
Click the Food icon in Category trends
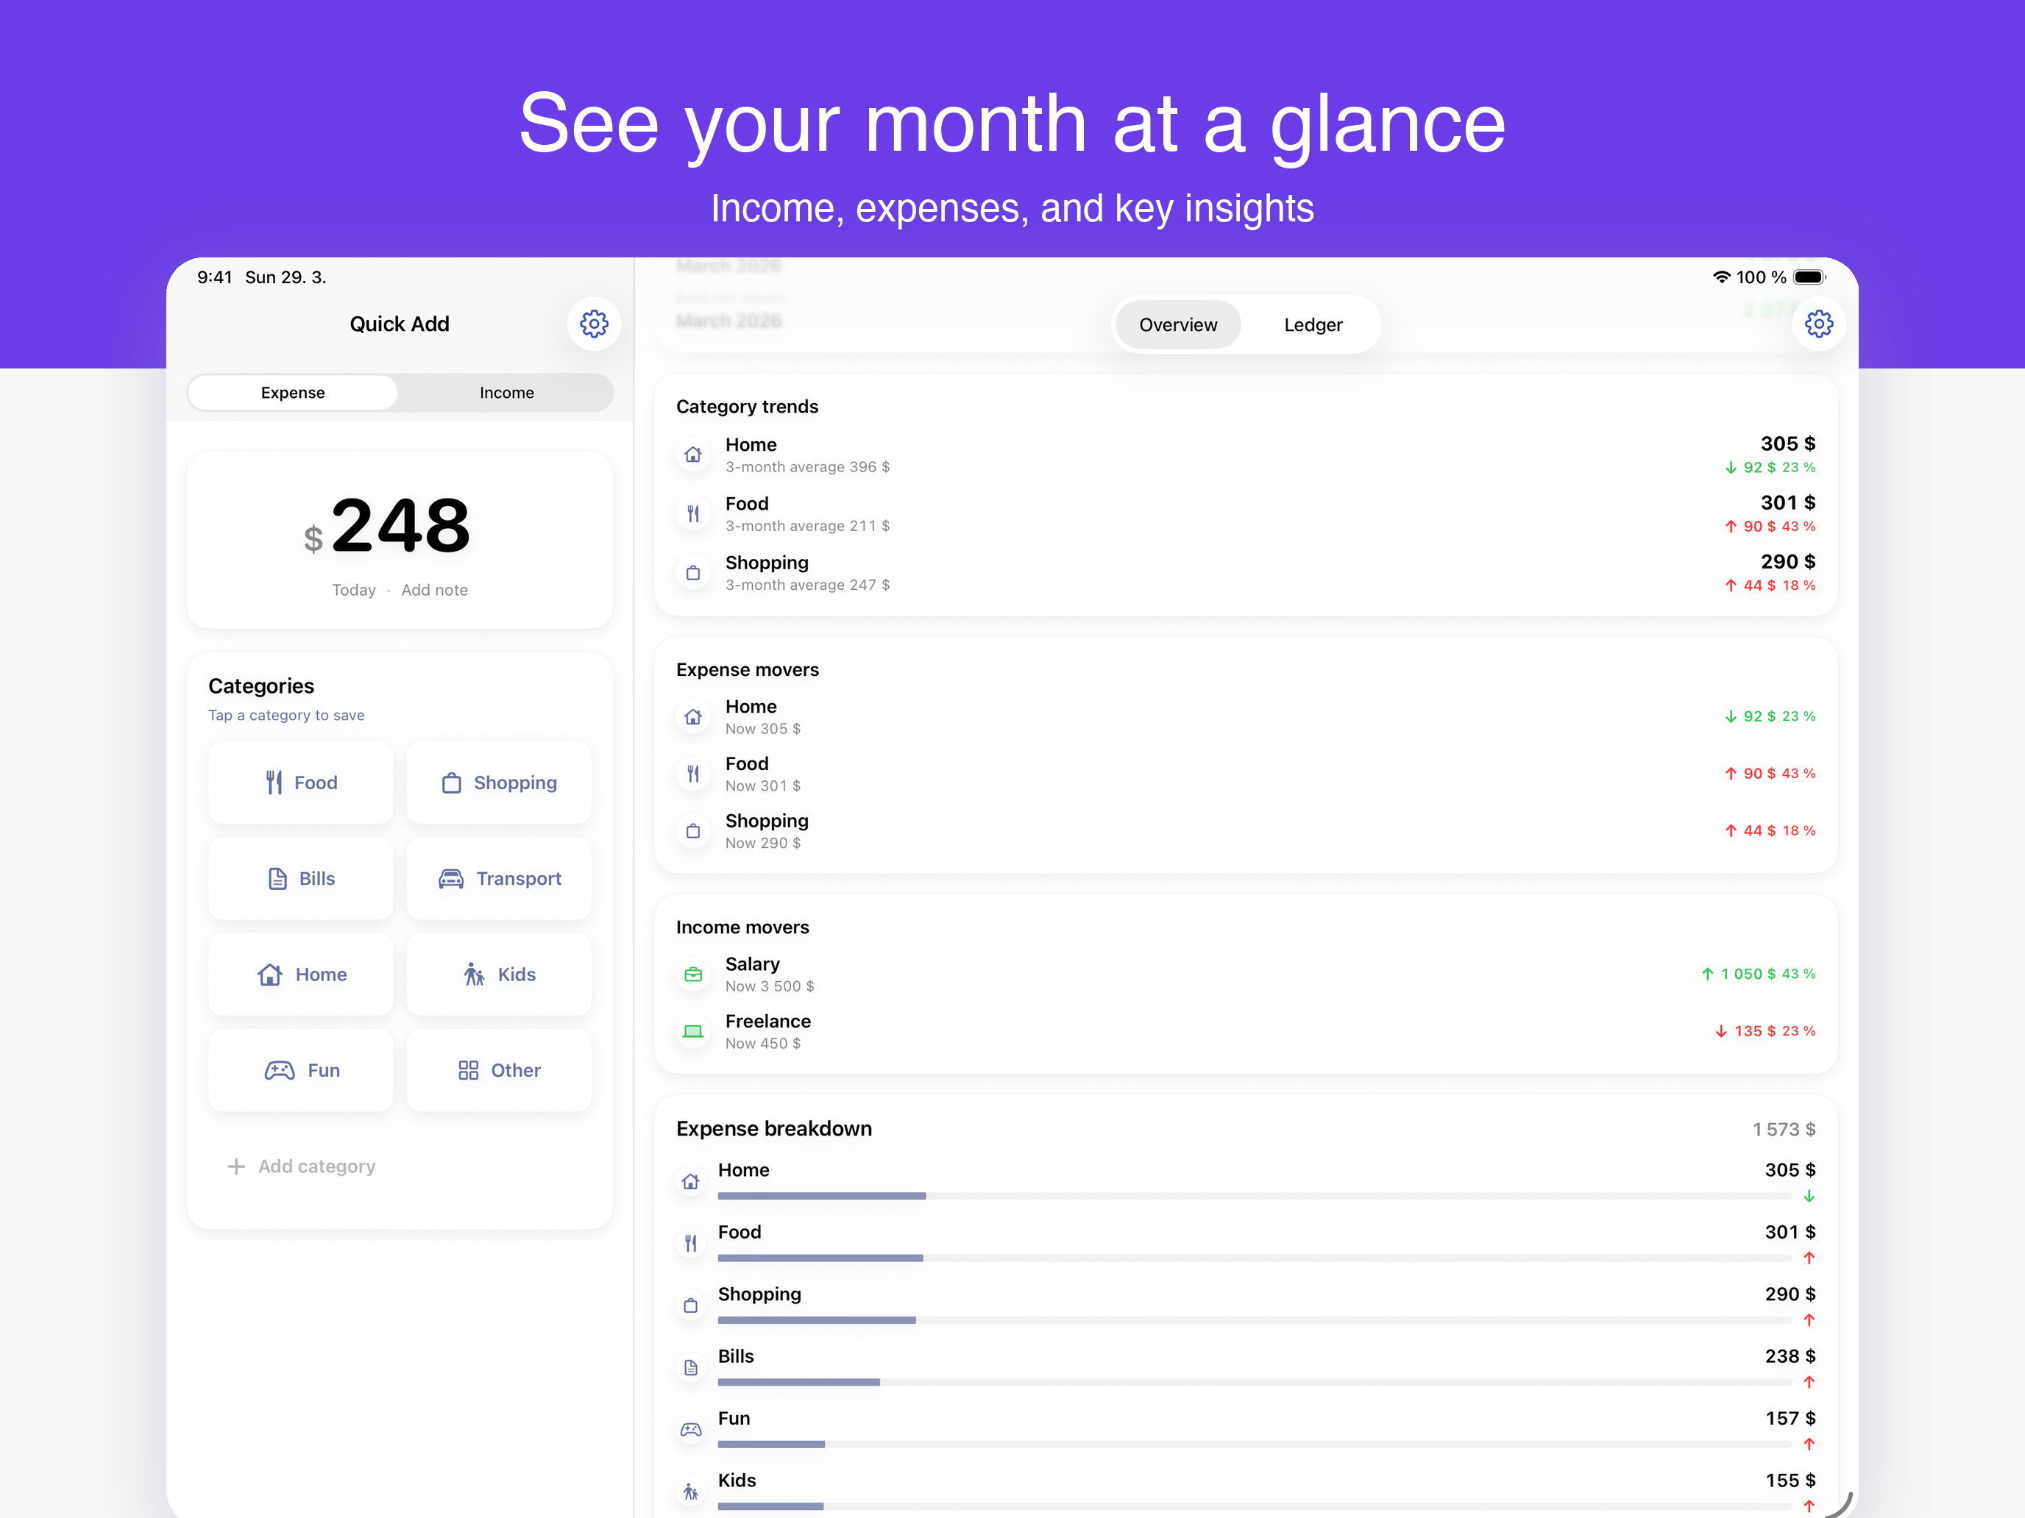pyautogui.click(x=693, y=514)
